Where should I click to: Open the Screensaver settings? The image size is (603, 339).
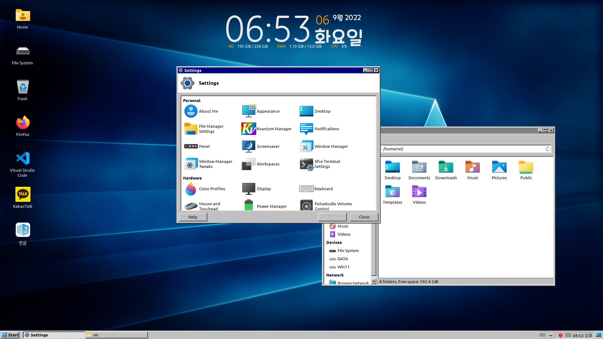pyautogui.click(x=249, y=146)
